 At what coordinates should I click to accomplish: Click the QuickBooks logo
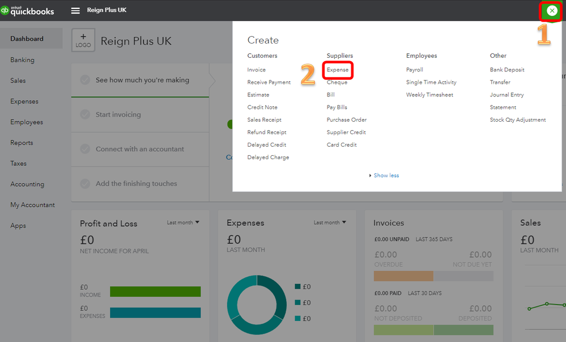pos(27,10)
